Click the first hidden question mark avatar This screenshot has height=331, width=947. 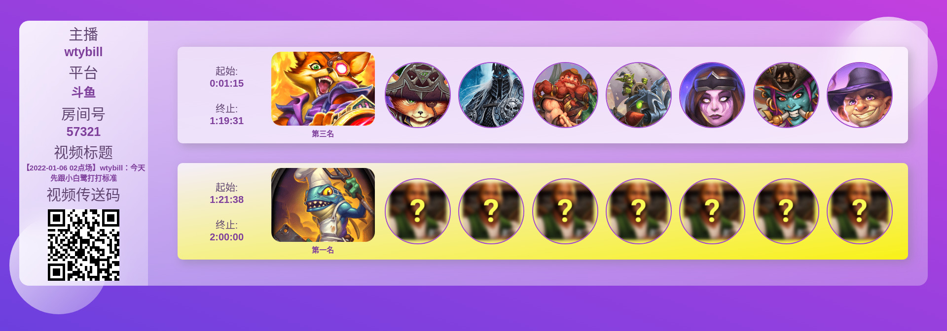pos(418,211)
